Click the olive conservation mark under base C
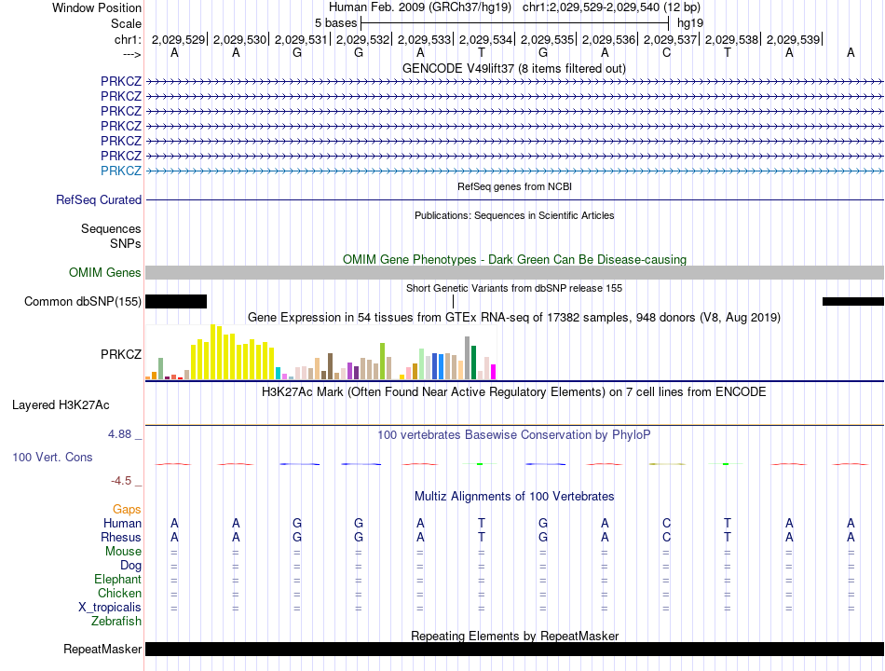The height and width of the screenshot is (671, 885). (667, 464)
